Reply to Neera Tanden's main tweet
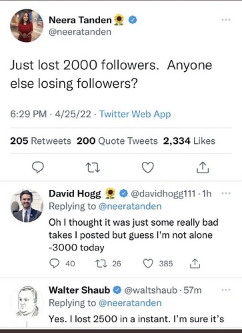242x333 pixels. tap(38, 167)
